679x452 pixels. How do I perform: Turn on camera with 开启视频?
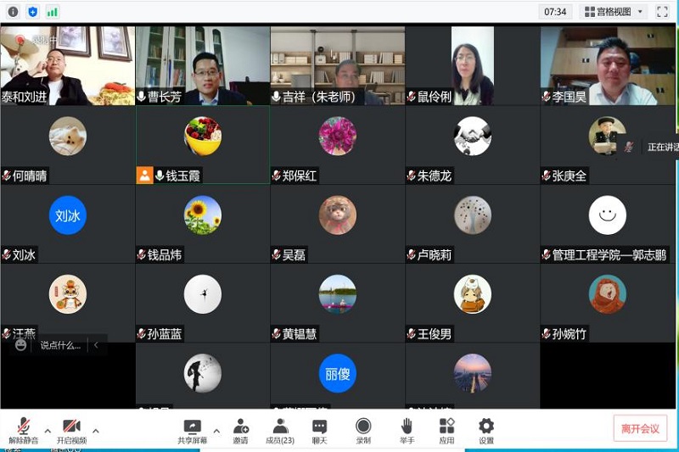71,429
